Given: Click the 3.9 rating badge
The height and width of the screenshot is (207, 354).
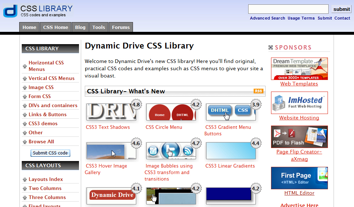Looking at the screenshot, I should click(x=255, y=104).
